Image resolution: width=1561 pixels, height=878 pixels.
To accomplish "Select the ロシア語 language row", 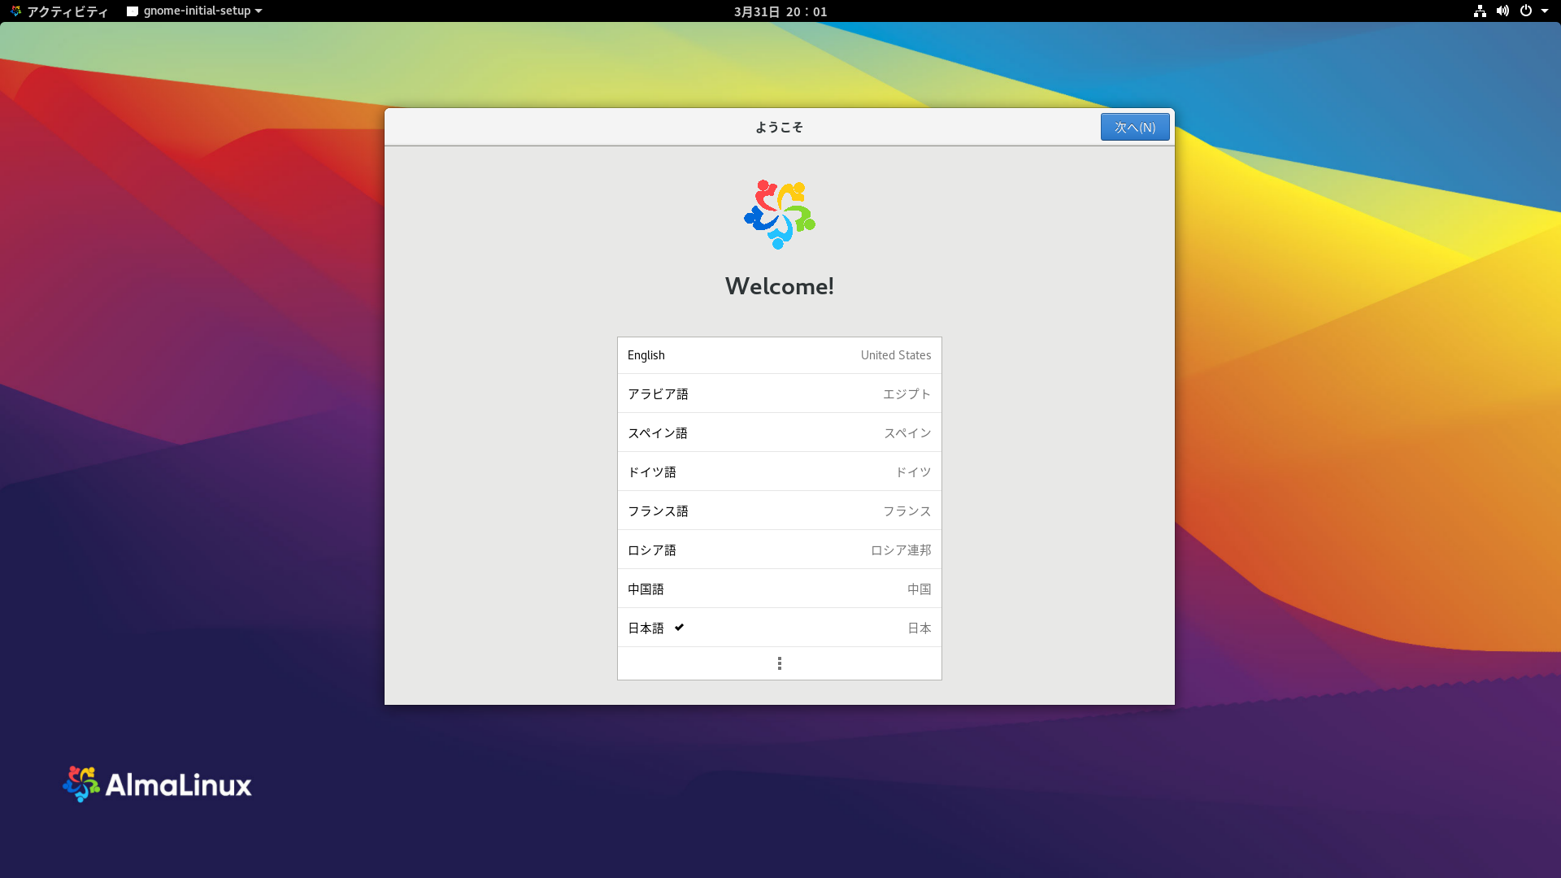I will (x=779, y=550).
